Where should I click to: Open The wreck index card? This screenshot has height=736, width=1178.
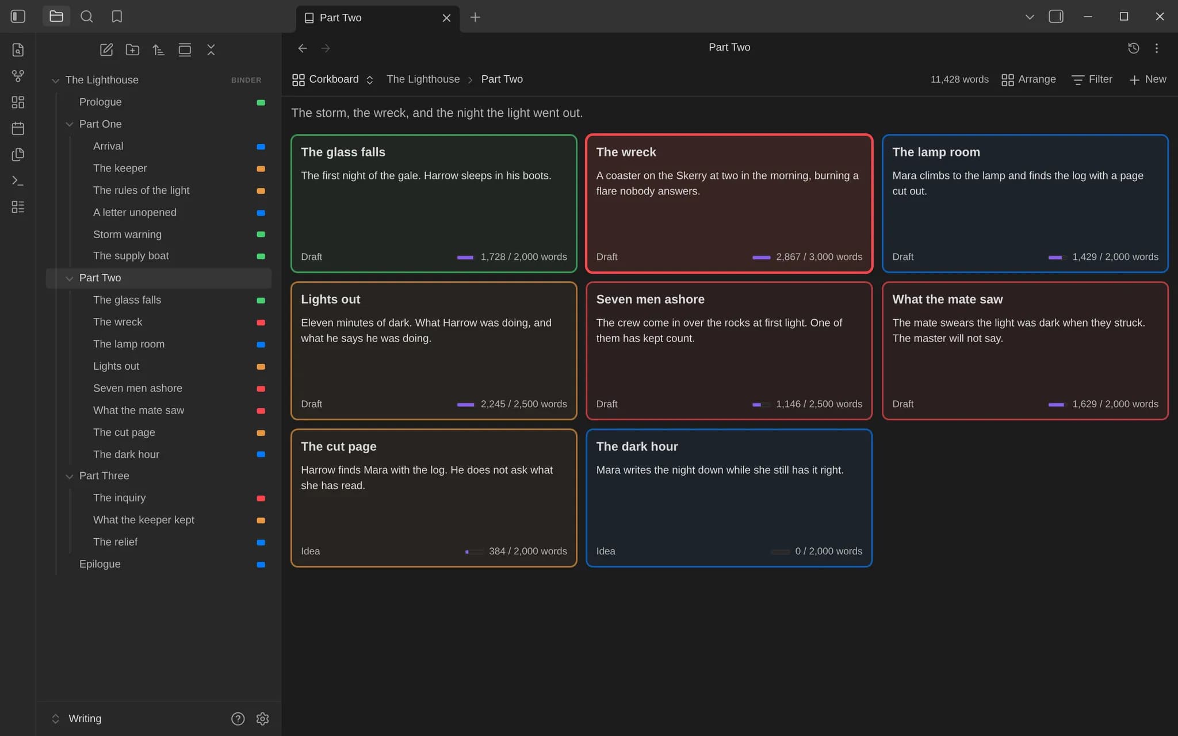tap(729, 204)
